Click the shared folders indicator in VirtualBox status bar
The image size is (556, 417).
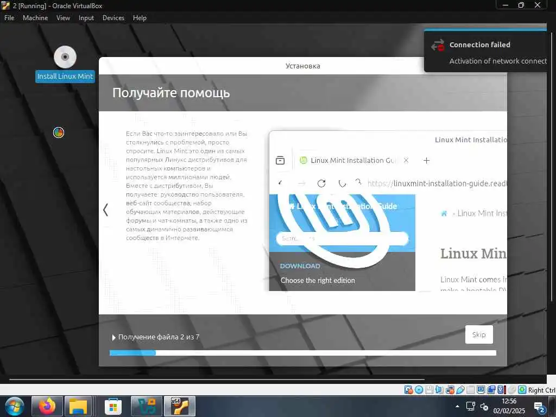471,390
